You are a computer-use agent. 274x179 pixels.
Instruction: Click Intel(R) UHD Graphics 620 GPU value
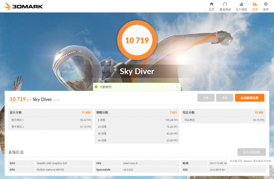(52, 163)
